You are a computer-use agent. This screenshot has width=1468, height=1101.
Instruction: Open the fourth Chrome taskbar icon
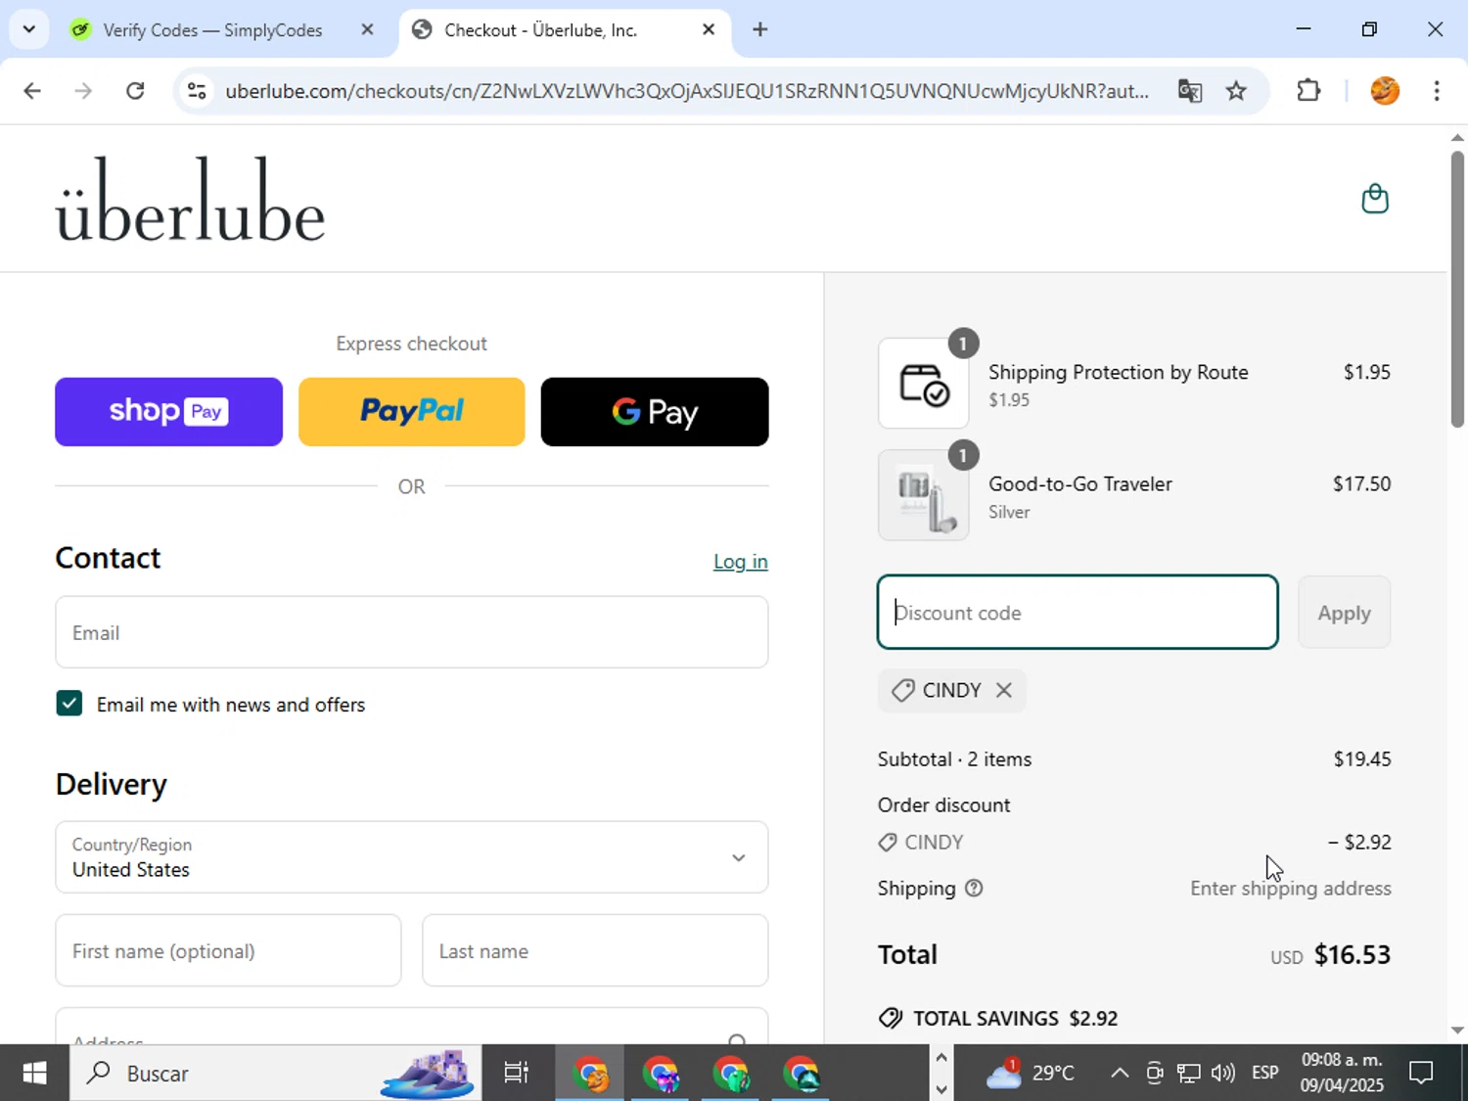pyautogui.click(x=802, y=1074)
